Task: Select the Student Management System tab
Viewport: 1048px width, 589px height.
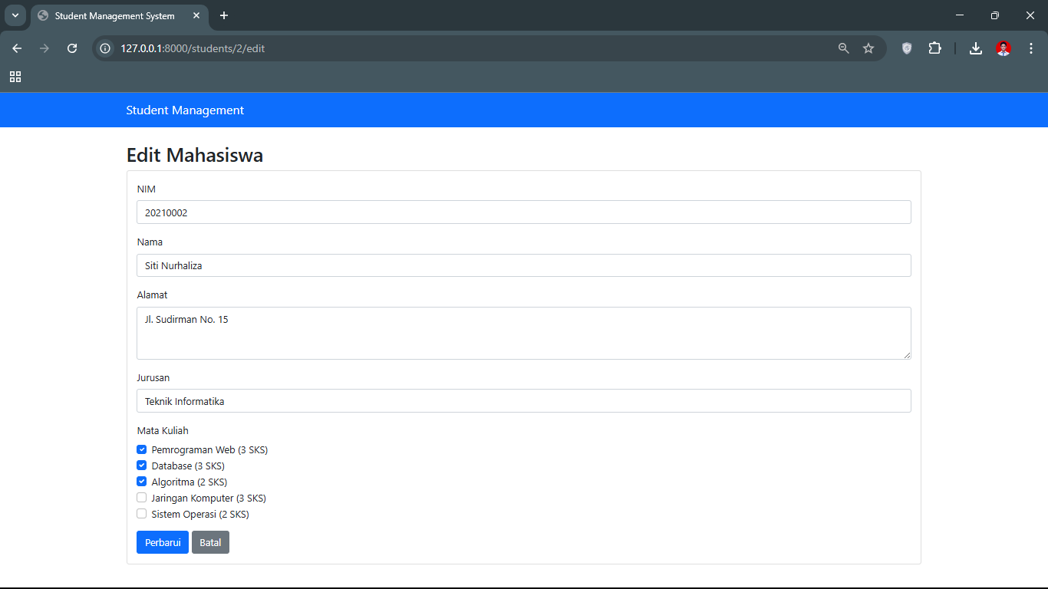Action: tap(114, 16)
